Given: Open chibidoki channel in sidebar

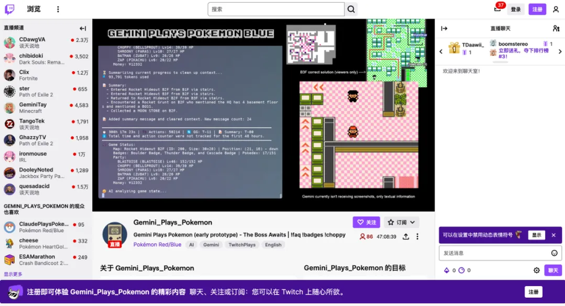Looking at the screenshot, I should [x=46, y=59].
